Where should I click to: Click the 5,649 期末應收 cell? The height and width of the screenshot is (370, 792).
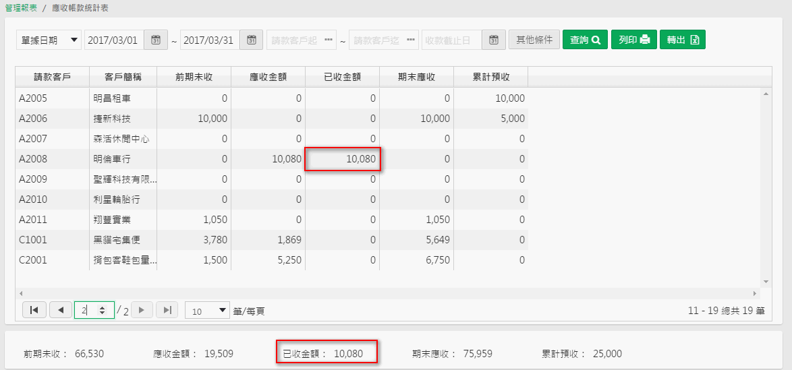tap(417, 240)
